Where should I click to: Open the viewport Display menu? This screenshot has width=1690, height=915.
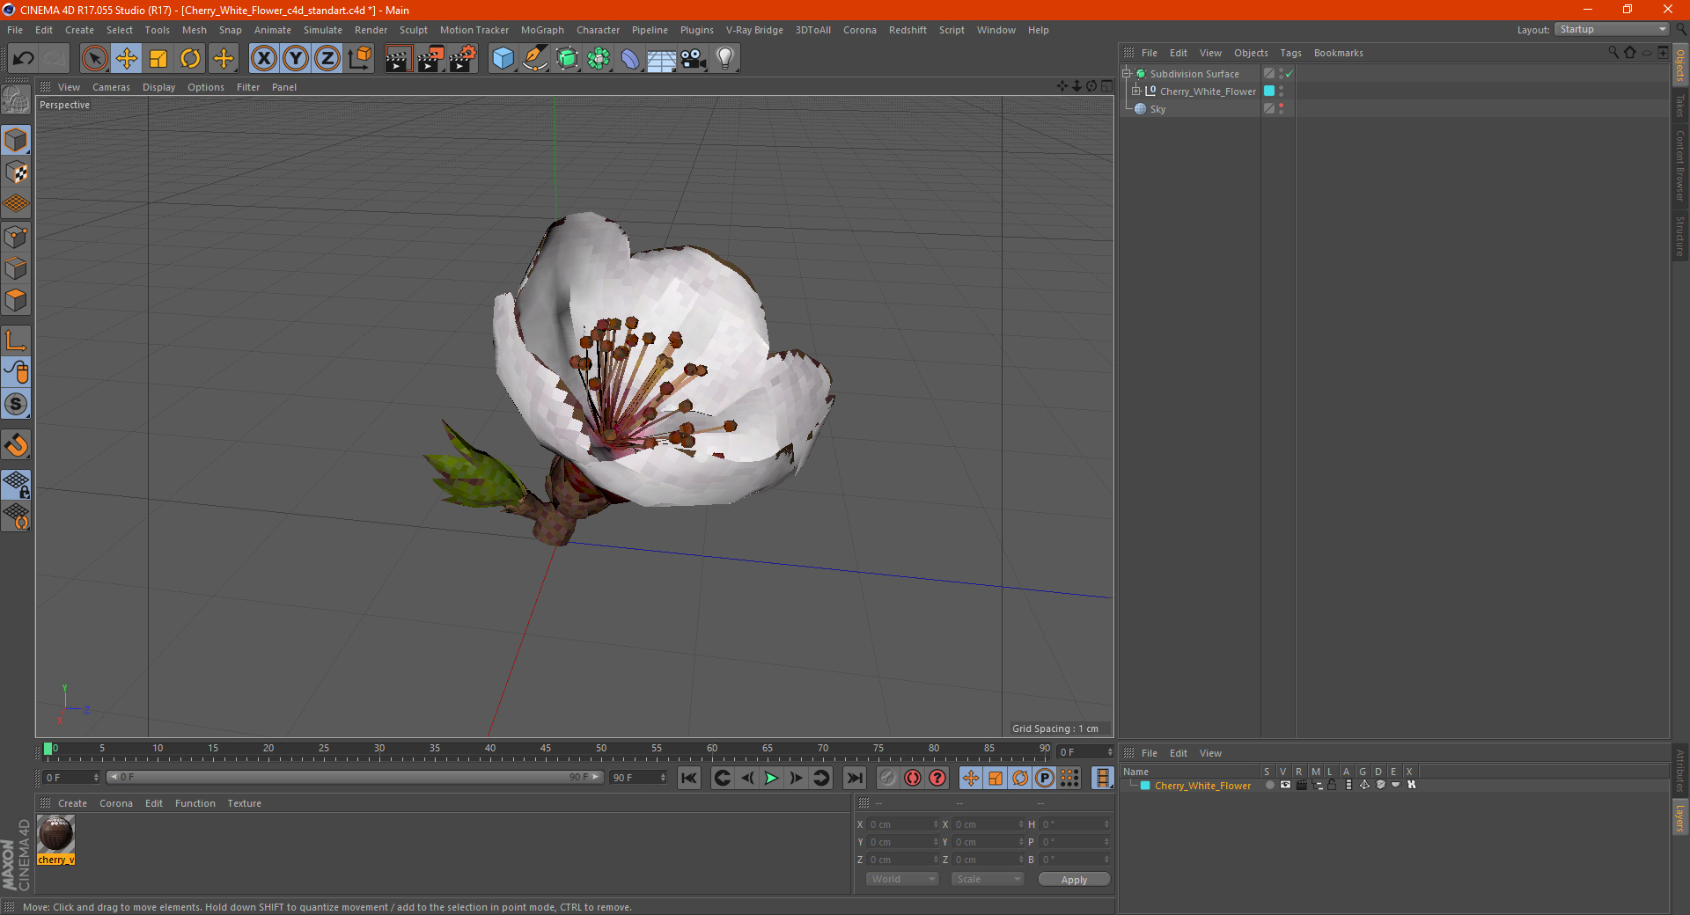pos(158,87)
